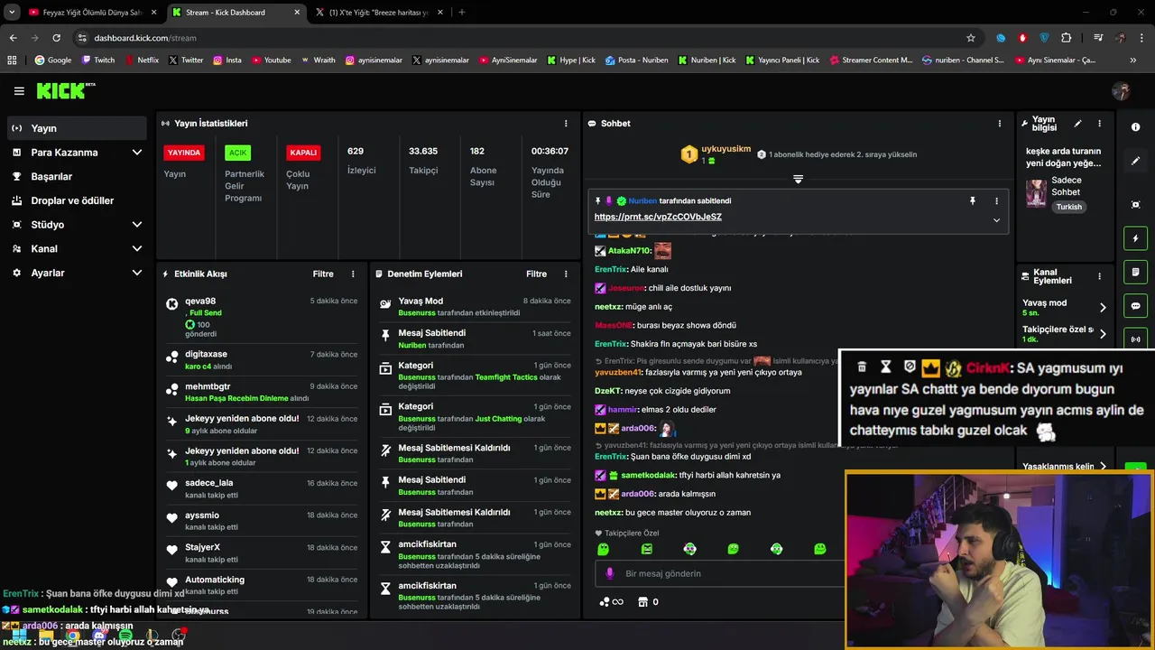Open the Denetim Eylemleri Filtre dropdown
The image size is (1155, 650).
point(536,274)
